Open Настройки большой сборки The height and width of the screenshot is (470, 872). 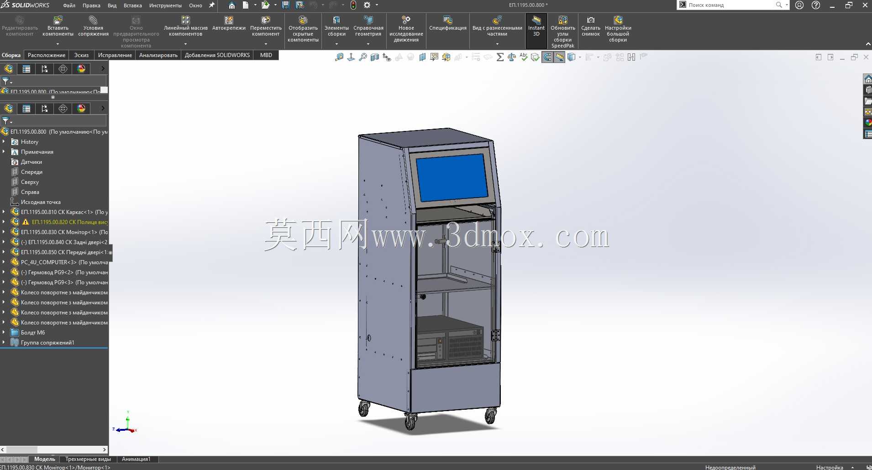coord(618,29)
